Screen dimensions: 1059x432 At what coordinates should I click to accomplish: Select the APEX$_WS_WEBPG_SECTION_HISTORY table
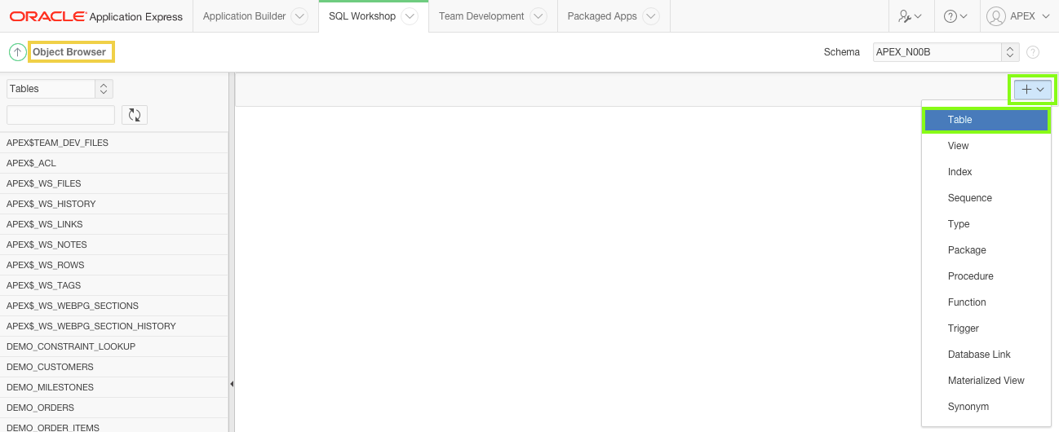pos(114,326)
